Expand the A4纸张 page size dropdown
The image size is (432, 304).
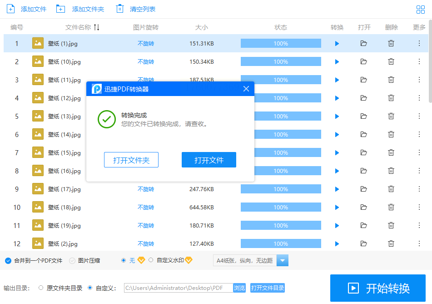(283, 261)
